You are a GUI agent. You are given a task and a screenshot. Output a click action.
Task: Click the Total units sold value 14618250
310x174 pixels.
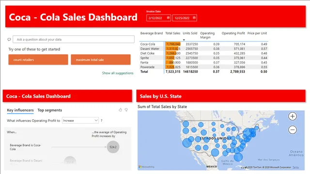190,72
